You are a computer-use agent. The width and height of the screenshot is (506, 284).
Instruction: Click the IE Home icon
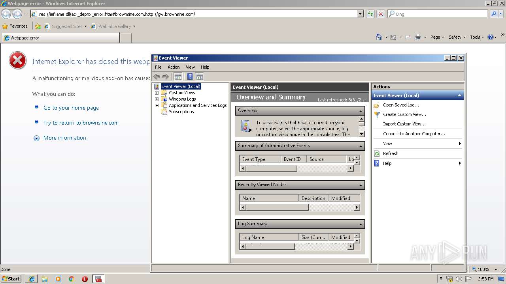point(379,37)
